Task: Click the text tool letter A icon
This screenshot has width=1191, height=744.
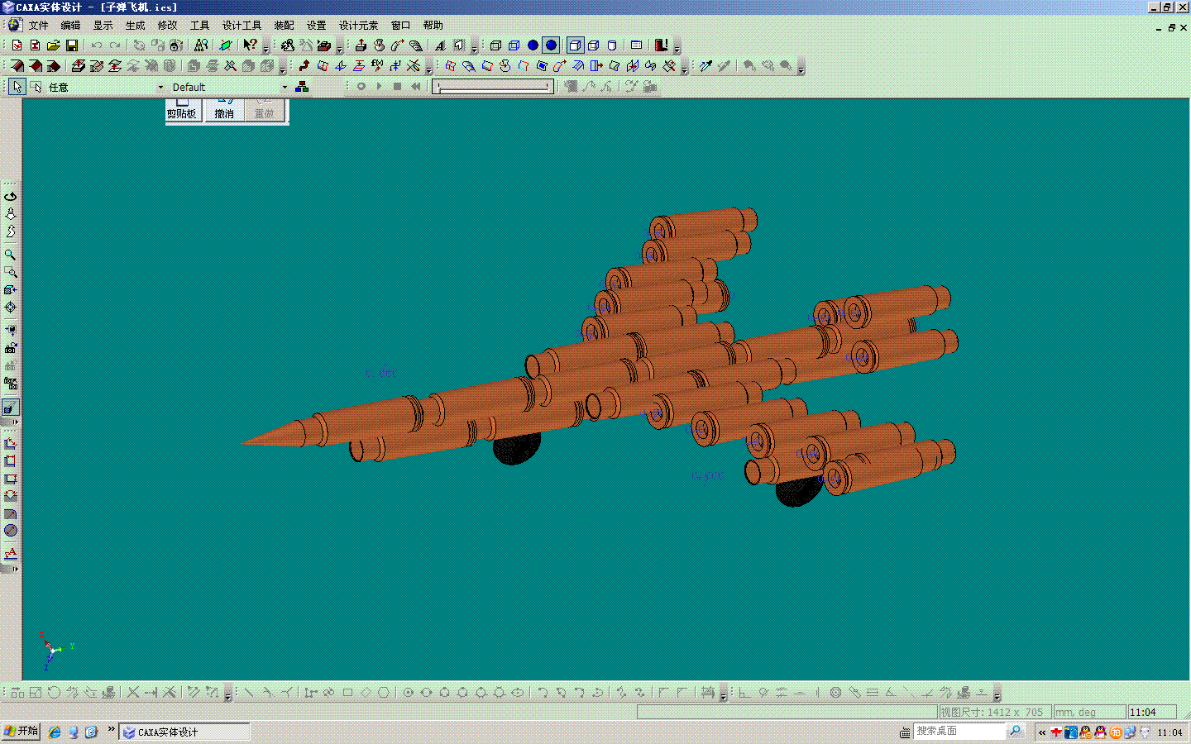Action: coord(441,45)
